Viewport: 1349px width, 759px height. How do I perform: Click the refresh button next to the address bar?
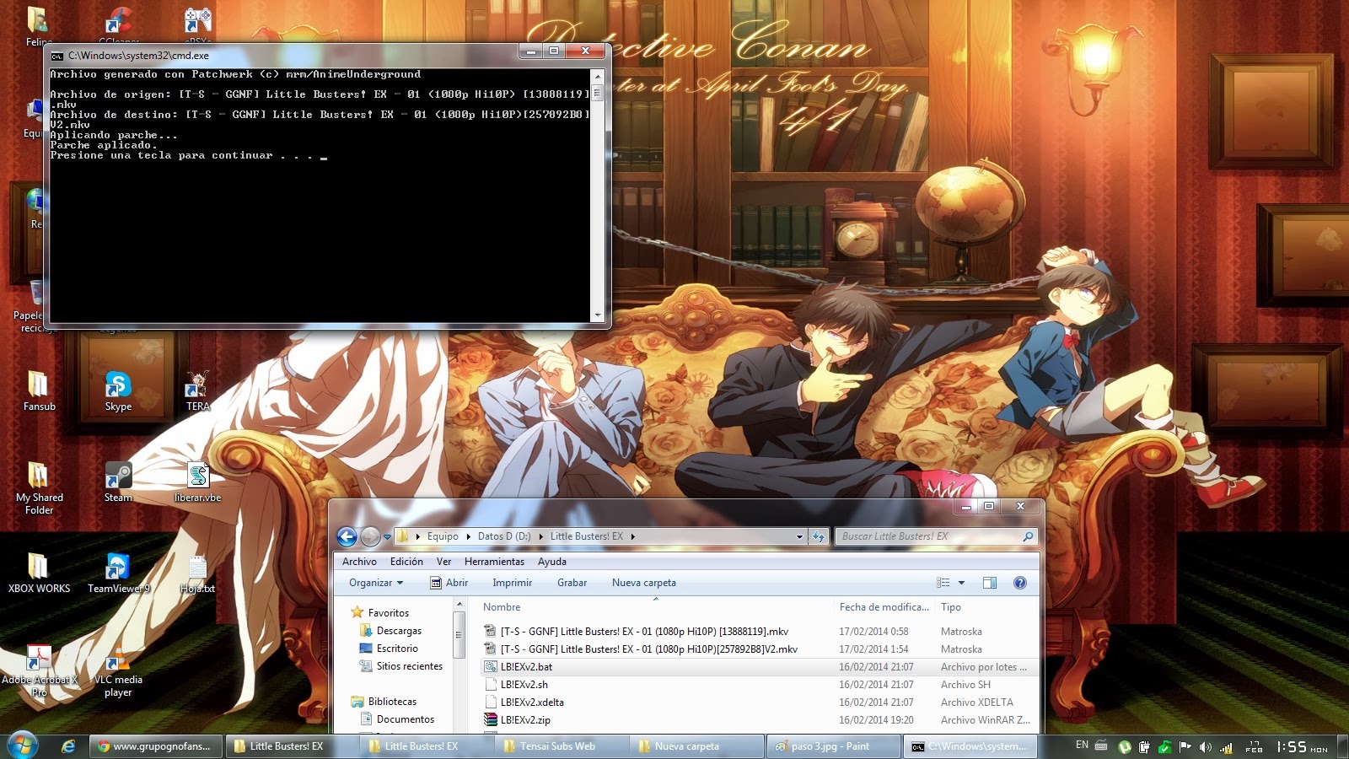coord(819,536)
